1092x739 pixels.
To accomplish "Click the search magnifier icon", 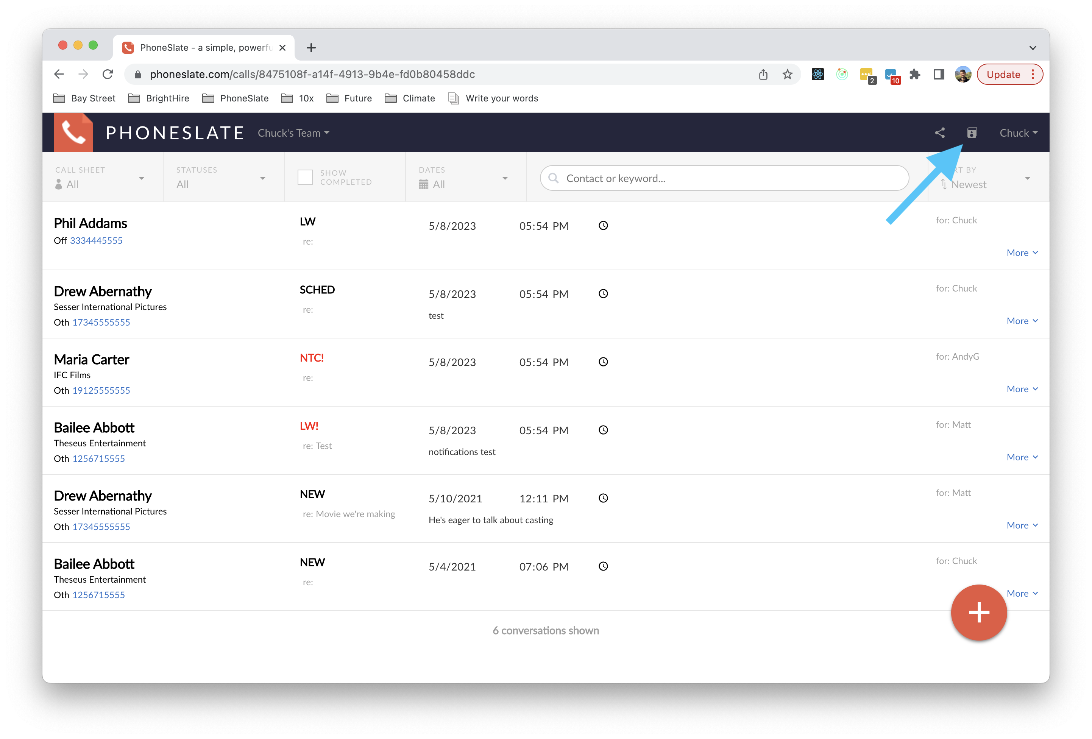I will tap(554, 178).
